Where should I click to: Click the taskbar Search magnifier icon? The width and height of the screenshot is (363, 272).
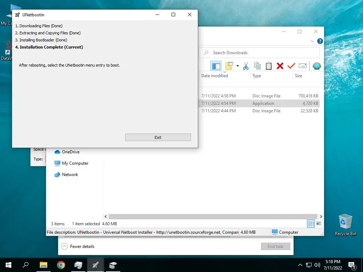(26, 265)
